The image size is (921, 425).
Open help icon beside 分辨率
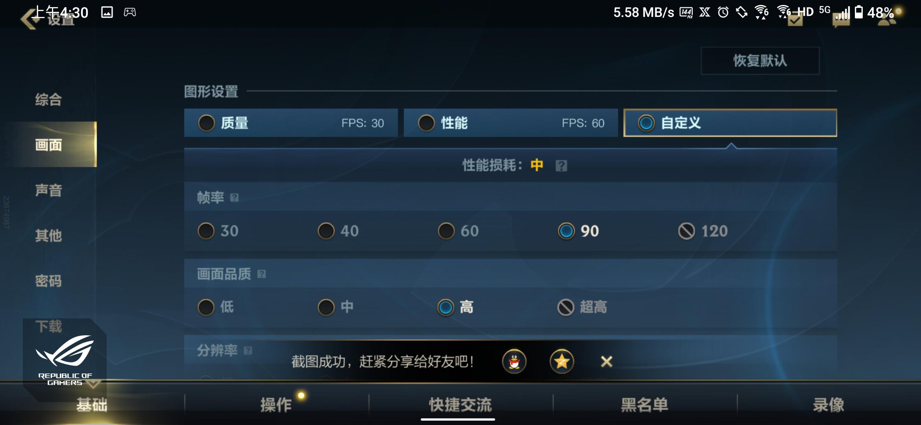pos(248,351)
